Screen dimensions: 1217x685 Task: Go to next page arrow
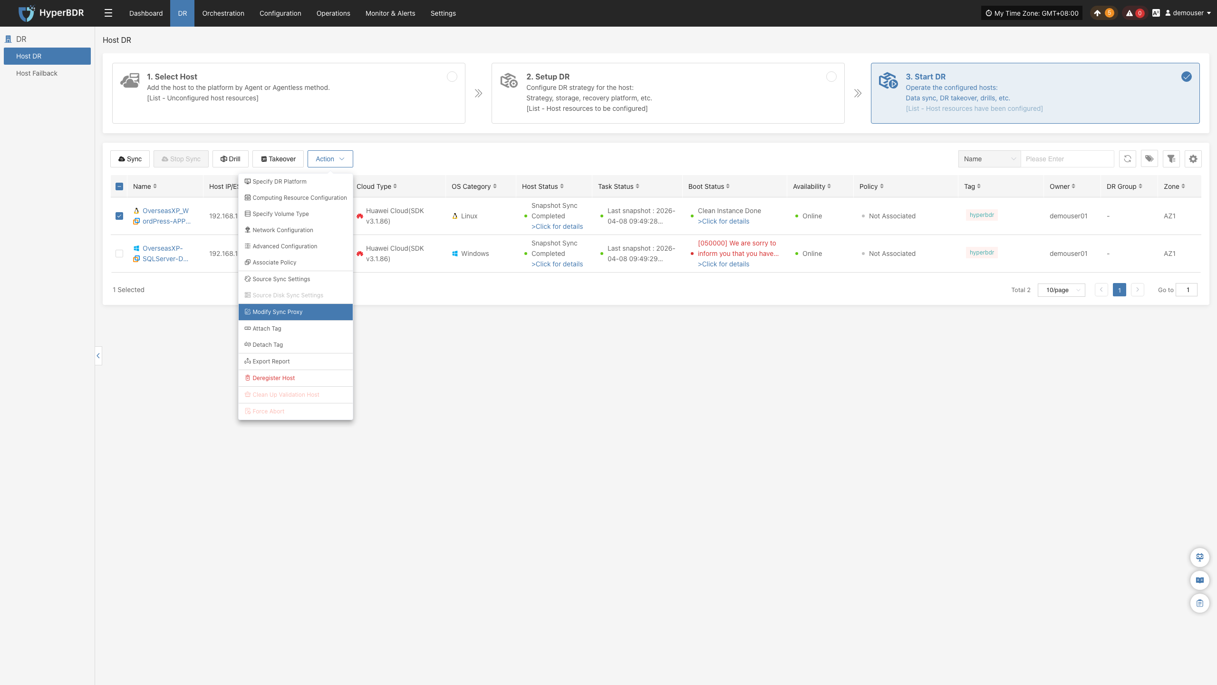tap(1138, 290)
